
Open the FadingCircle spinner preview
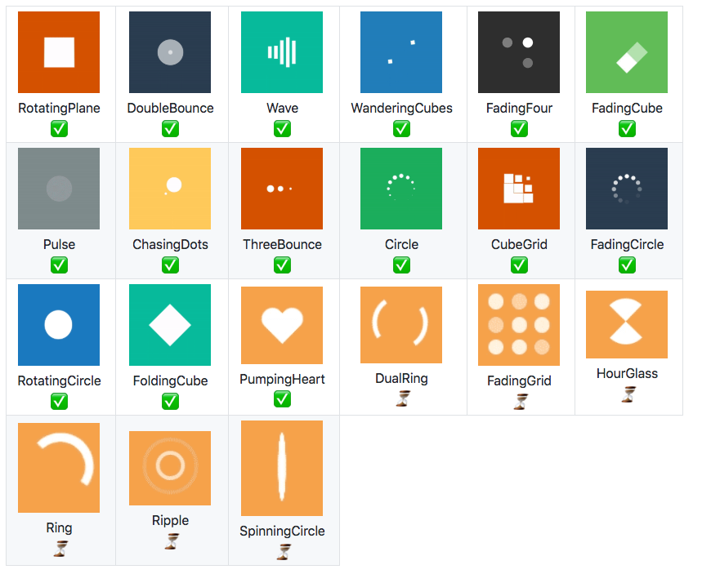point(627,189)
